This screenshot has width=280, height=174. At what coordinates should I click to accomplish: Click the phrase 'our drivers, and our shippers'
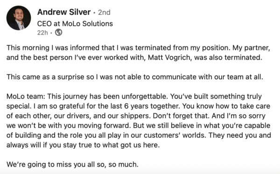pyautogui.click(x=102, y=116)
